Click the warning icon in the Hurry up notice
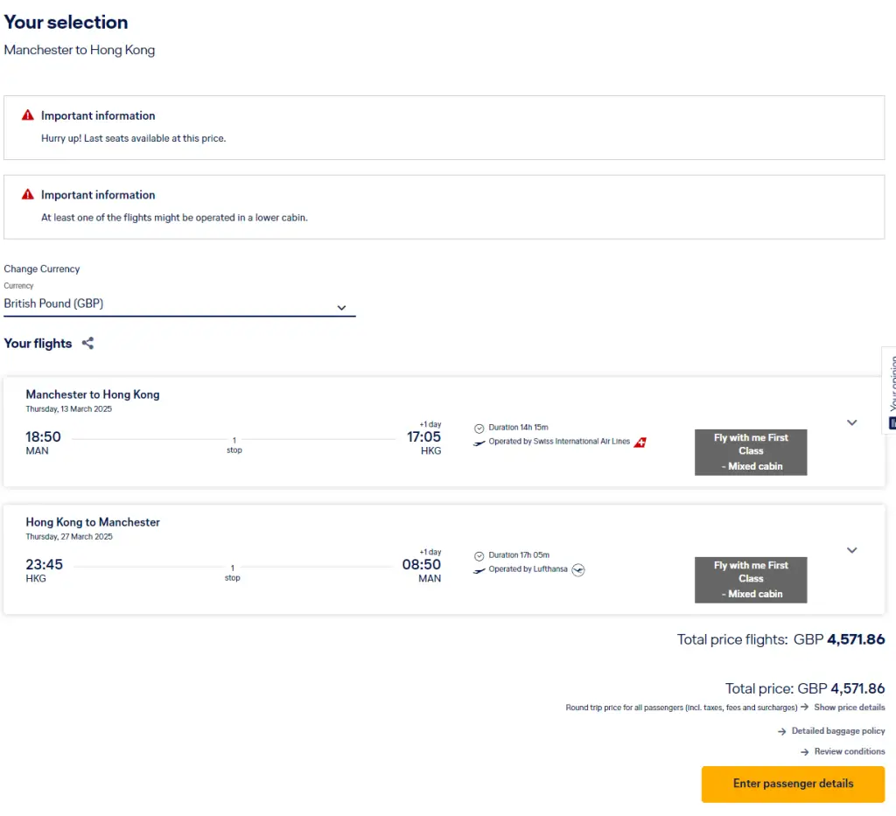This screenshot has width=896, height=816. (28, 115)
